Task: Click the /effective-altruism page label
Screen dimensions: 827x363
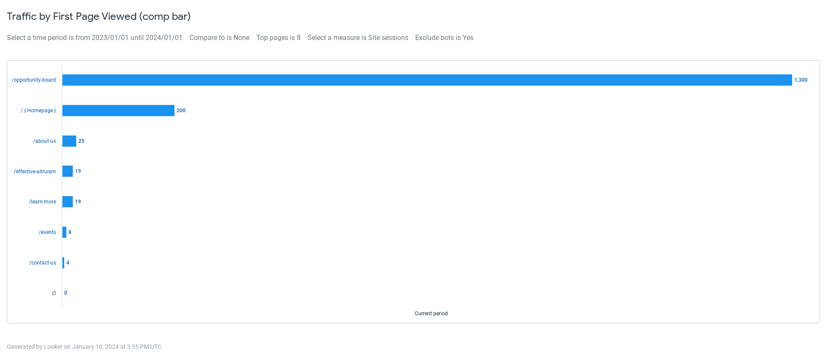Action: point(35,172)
